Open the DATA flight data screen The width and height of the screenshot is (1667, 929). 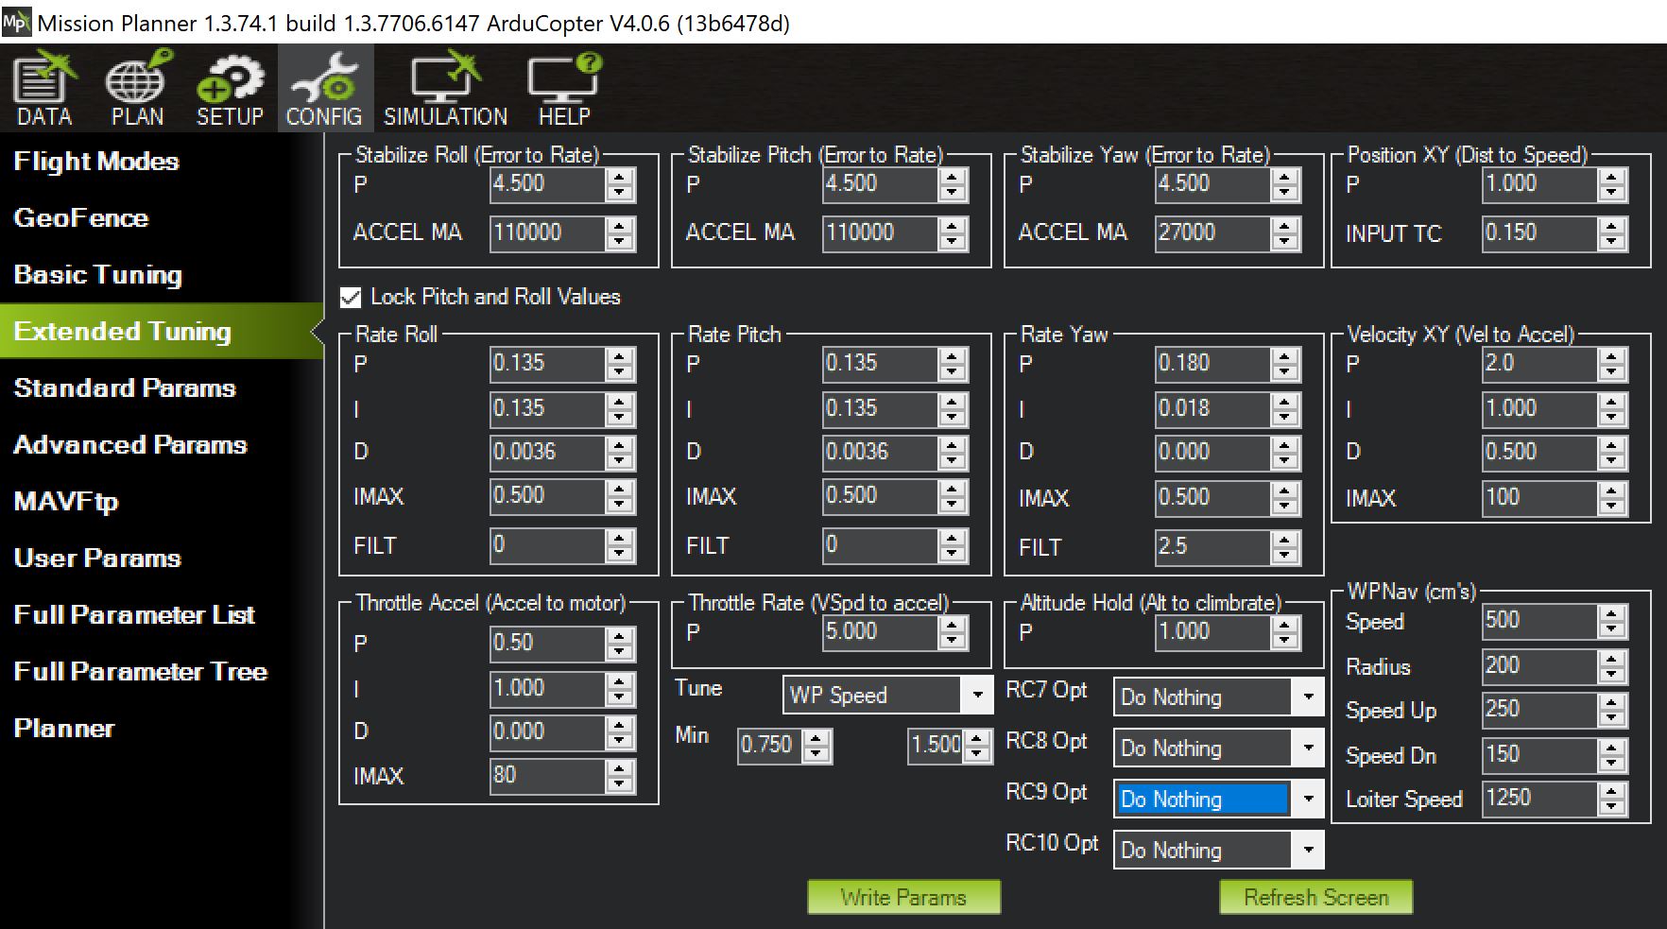(x=44, y=89)
